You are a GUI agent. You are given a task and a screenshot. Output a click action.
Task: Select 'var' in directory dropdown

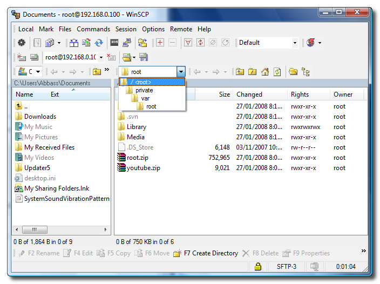[x=152, y=98]
